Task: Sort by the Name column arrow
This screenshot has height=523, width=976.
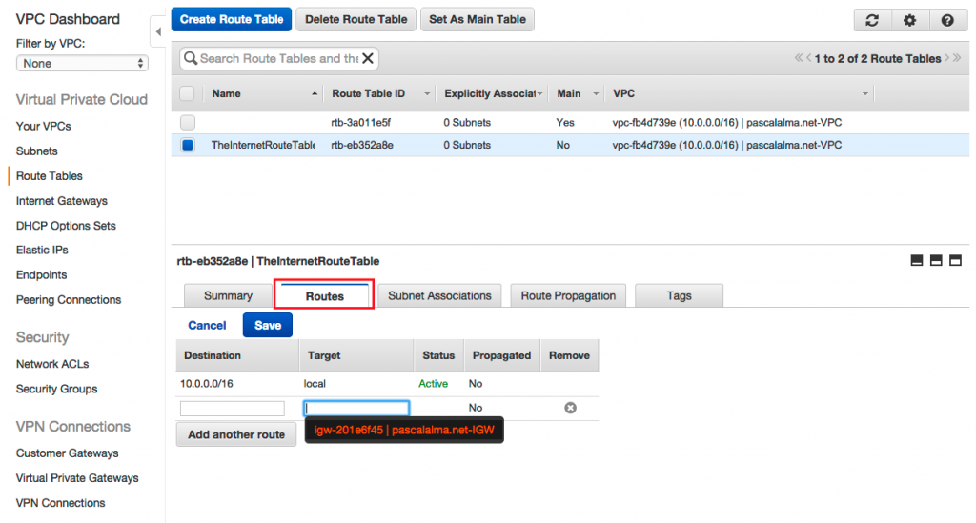Action: (315, 94)
